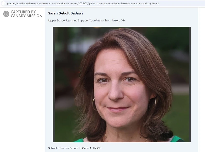
Task: Select Hawken School in Gates Mills text
Action: click(x=80, y=148)
